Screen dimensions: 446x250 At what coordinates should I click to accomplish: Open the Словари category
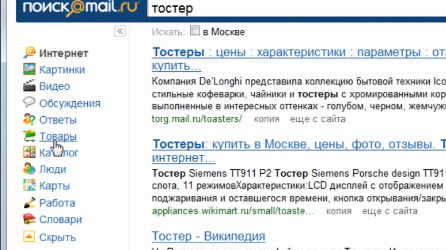61,219
